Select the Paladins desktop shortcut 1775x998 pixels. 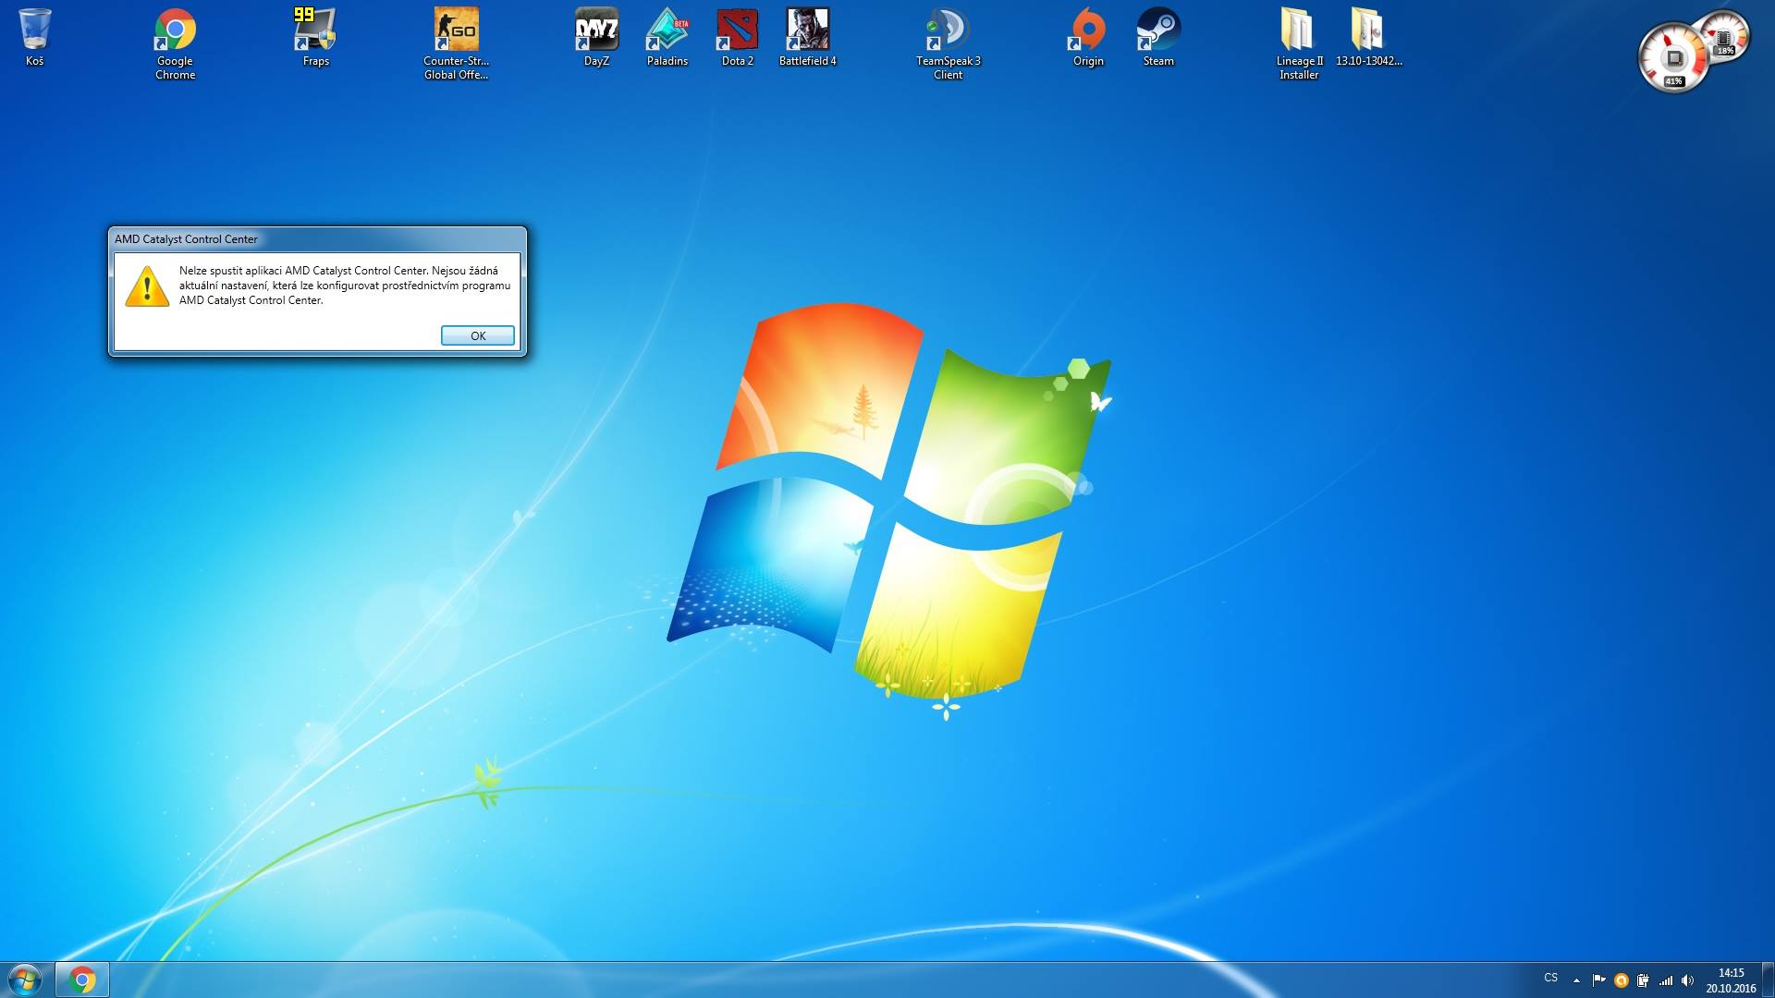tap(667, 38)
